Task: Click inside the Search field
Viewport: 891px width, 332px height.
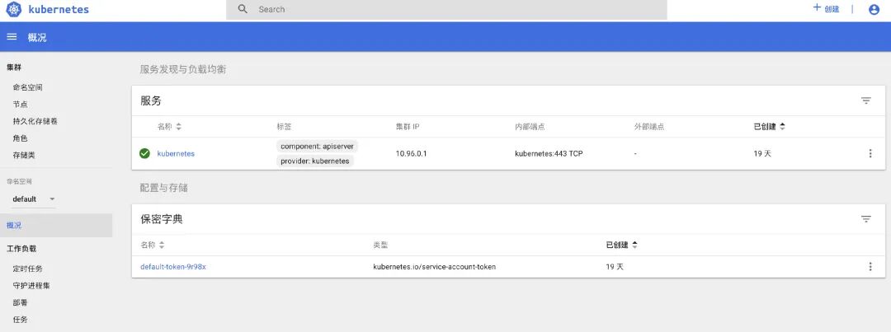Action: (x=445, y=10)
